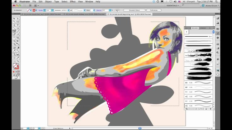
Task: Click the Opacity link label
Action: point(99,10)
